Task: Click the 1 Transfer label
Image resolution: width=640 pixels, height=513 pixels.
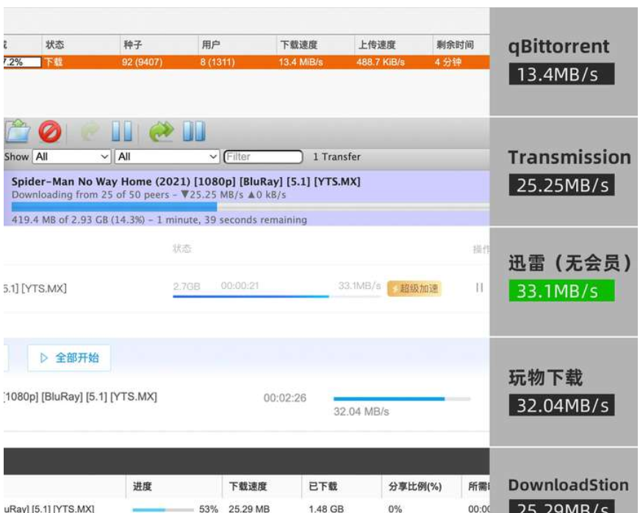Action: 337,157
